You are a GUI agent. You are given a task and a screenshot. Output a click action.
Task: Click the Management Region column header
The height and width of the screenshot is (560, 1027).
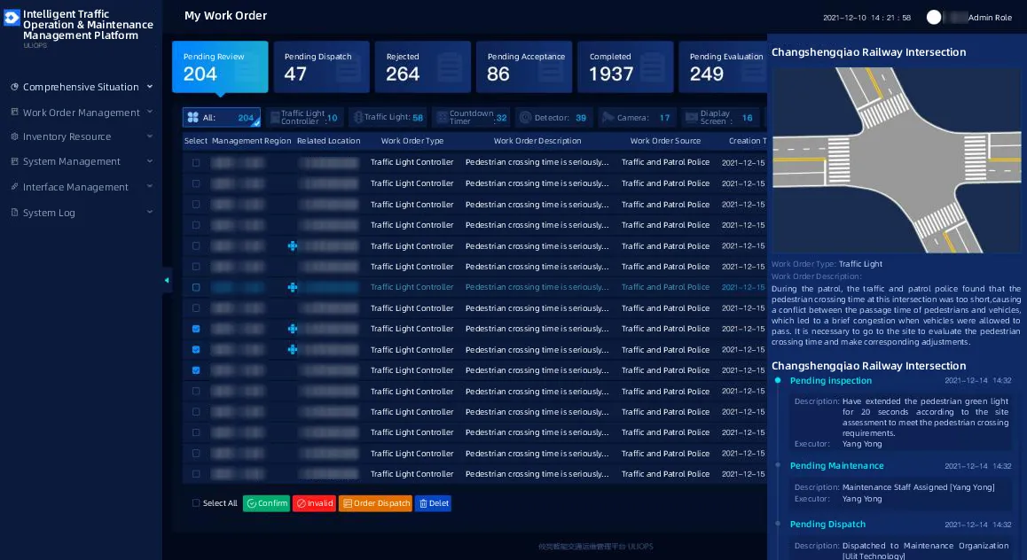tap(252, 141)
